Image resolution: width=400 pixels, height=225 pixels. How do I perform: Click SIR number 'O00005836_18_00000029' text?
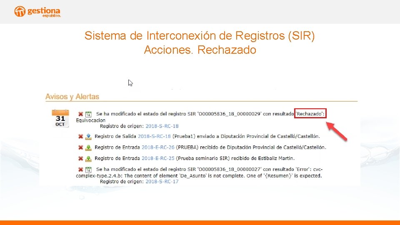[x=229, y=114]
